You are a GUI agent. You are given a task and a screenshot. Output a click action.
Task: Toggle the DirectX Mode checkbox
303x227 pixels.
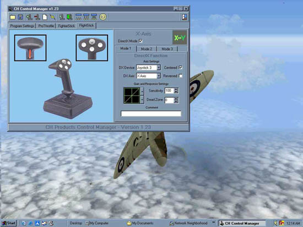click(x=140, y=41)
